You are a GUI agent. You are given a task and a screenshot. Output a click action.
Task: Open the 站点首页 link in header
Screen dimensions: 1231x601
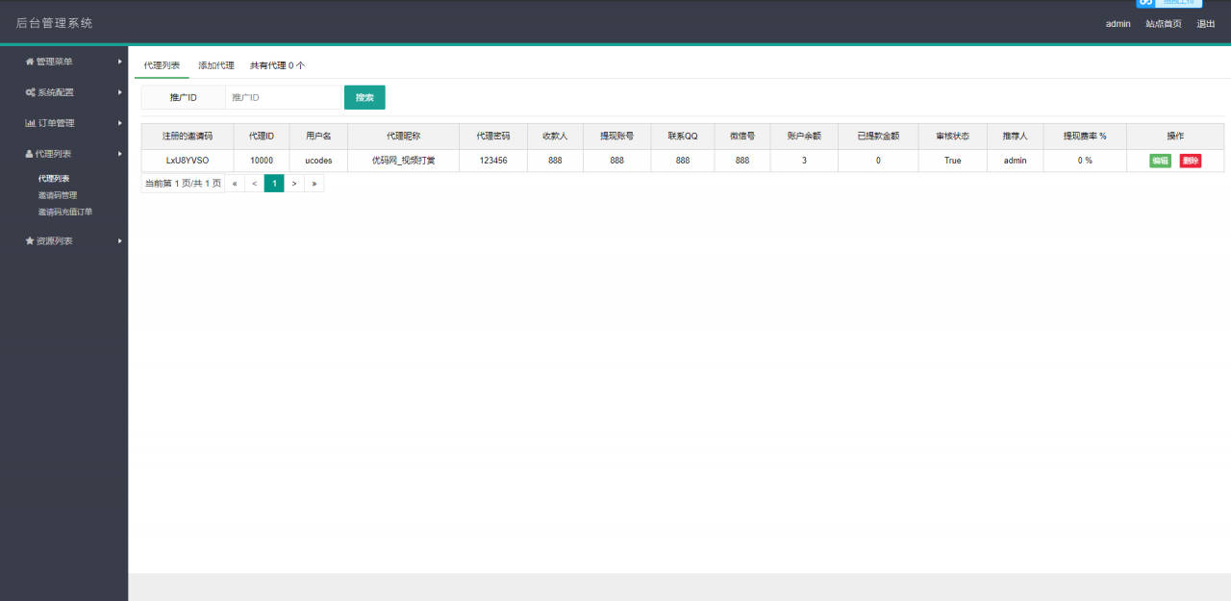pyautogui.click(x=1164, y=24)
